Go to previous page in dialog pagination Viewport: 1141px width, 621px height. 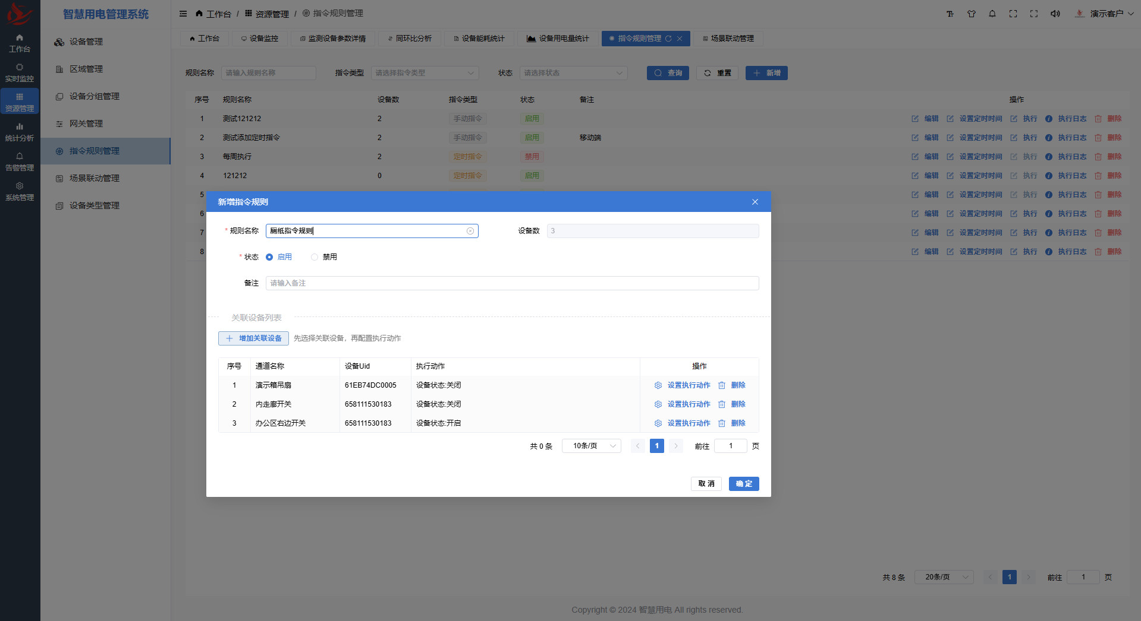(x=638, y=446)
